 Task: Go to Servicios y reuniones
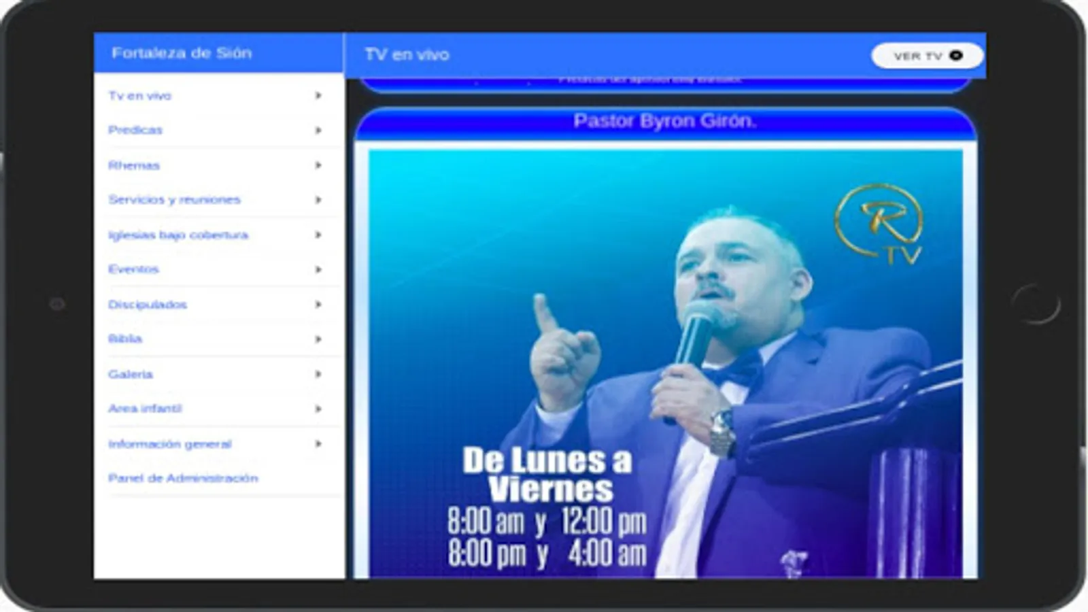(x=218, y=200)
